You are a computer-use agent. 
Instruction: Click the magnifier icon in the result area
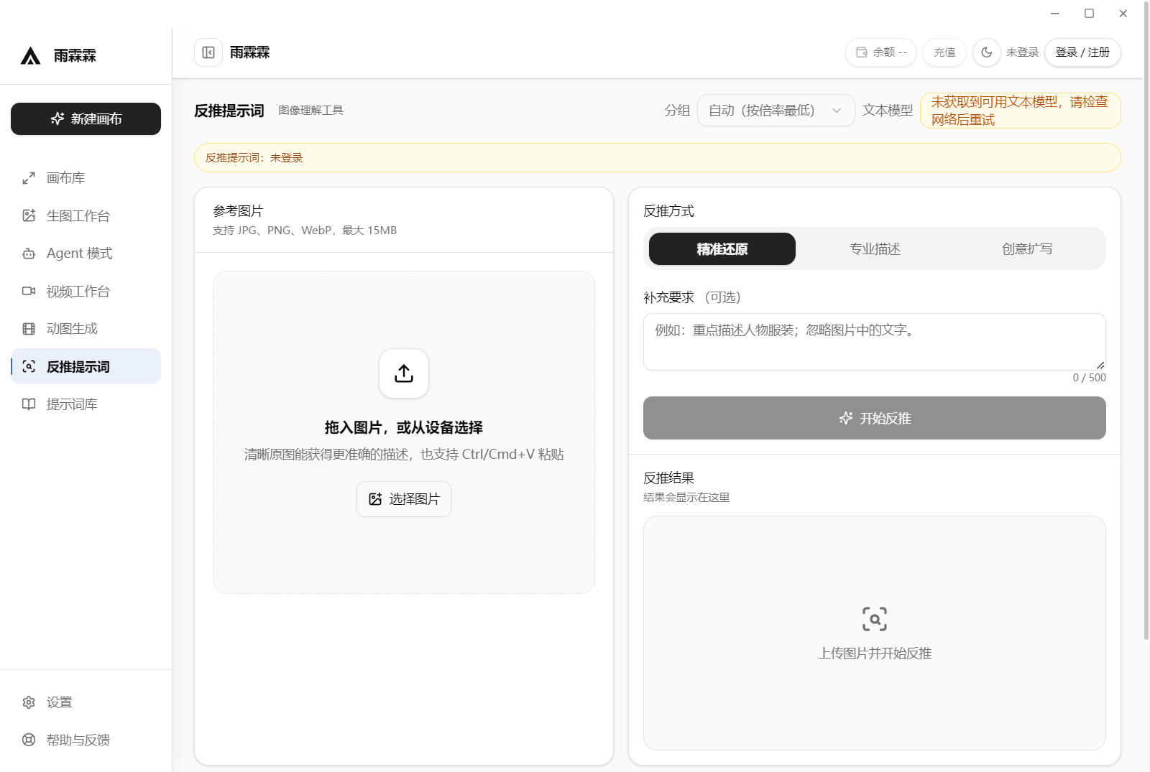[875, 619]
